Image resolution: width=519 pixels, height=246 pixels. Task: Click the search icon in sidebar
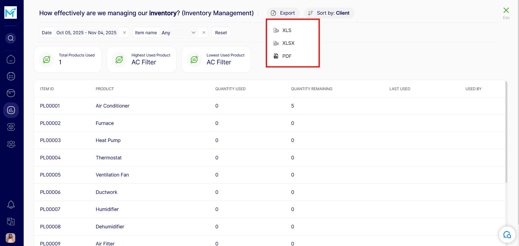[x=11, y=38]
